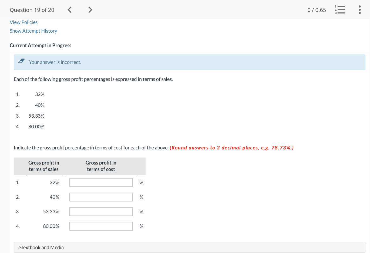Click the 32% value in the table

click(54, 183)
